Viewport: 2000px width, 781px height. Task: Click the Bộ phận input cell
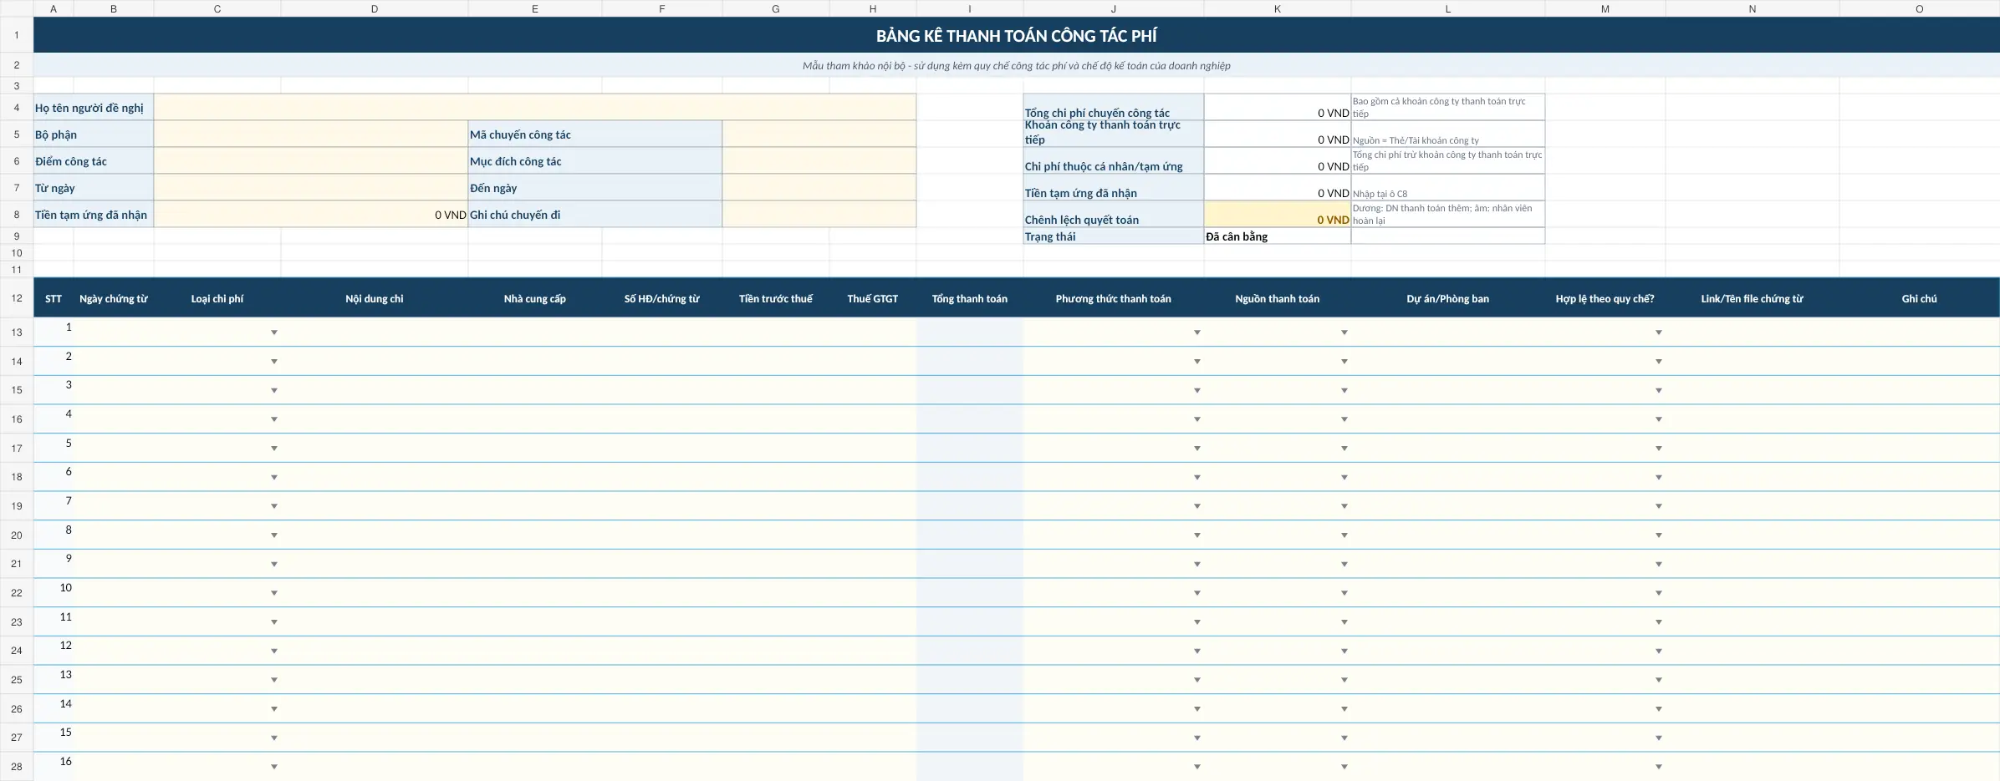[x=311, y=134]
